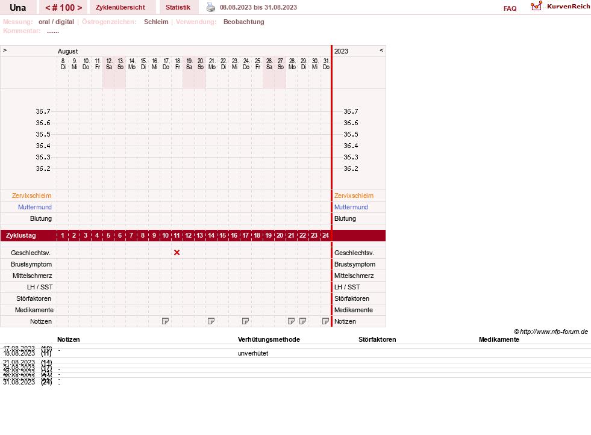Viewport: 591px width, 435px height.
Task: Click the left Blutung row label
Action: (41, 218)
